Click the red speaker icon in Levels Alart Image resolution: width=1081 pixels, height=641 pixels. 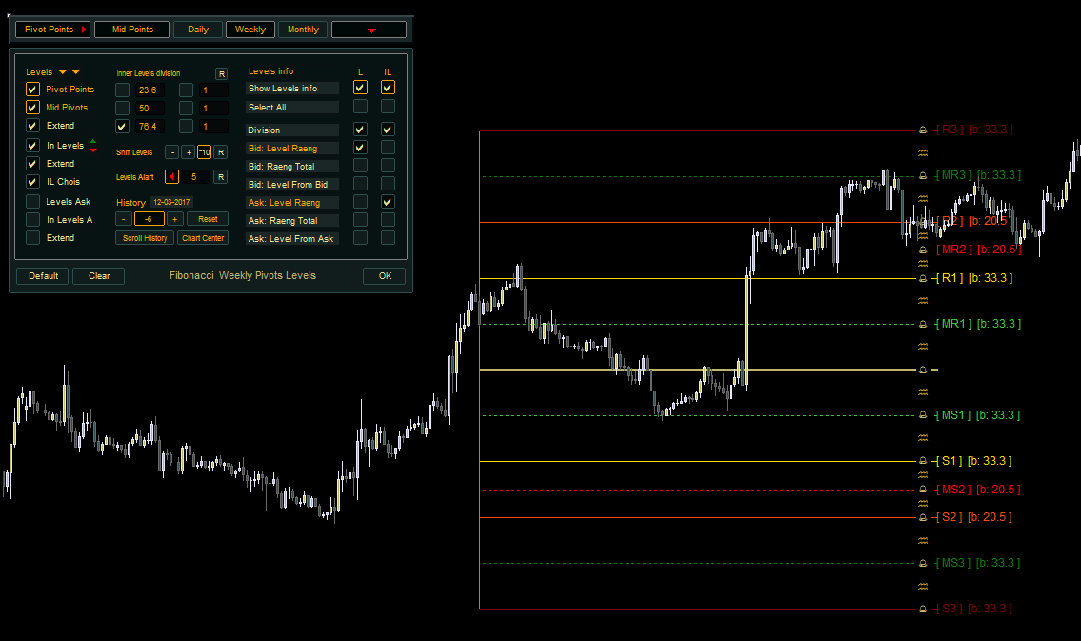[x=171, y=176]
